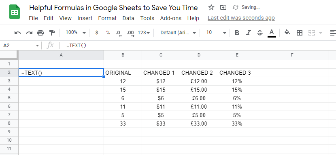
Task: Click the Move to folder icon
Action: 223,8
